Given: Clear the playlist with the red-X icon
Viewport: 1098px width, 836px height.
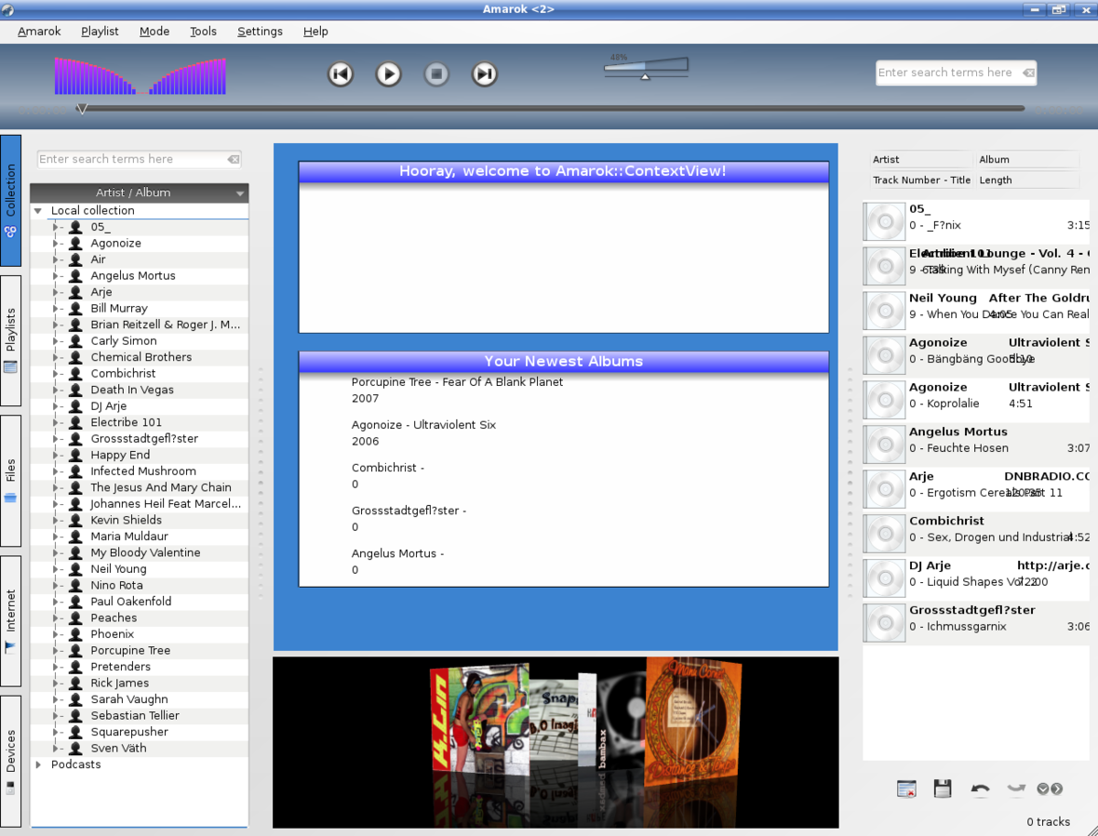Looking at the screenshot, I should pyautogui.click(x=906, y=789).
